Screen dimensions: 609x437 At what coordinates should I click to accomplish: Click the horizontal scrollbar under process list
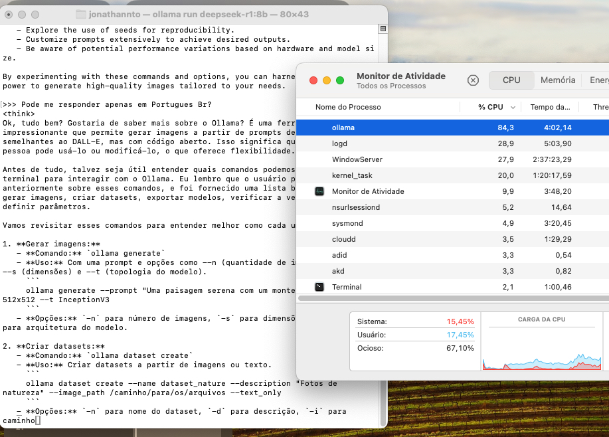452,299
